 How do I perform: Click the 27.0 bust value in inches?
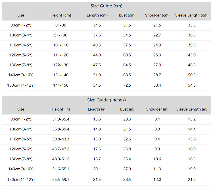tap(127, 169)
